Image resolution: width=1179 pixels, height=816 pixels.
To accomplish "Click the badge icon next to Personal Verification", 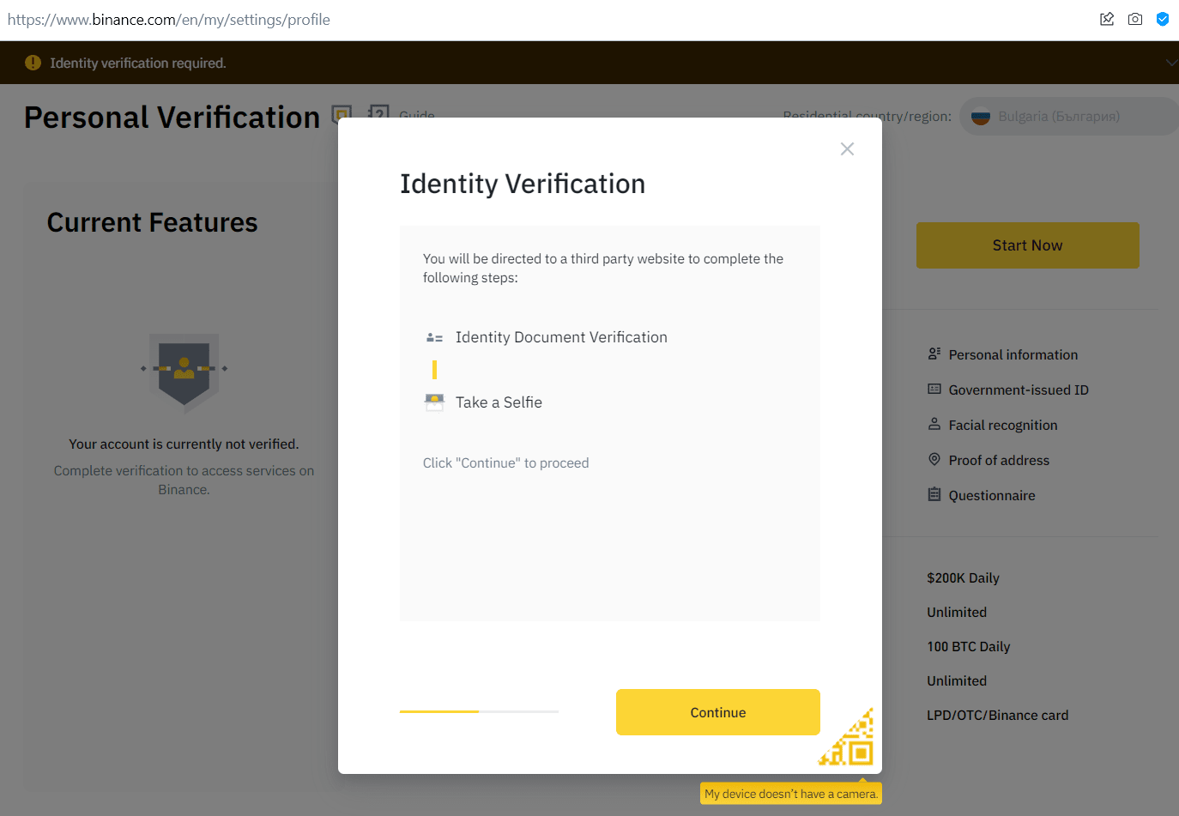I will click(342, 113).
